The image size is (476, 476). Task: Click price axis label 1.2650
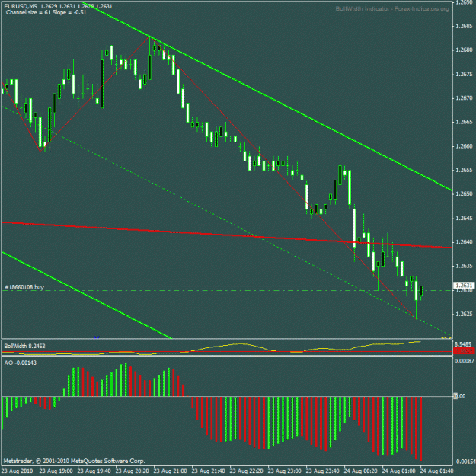point(464,193)
